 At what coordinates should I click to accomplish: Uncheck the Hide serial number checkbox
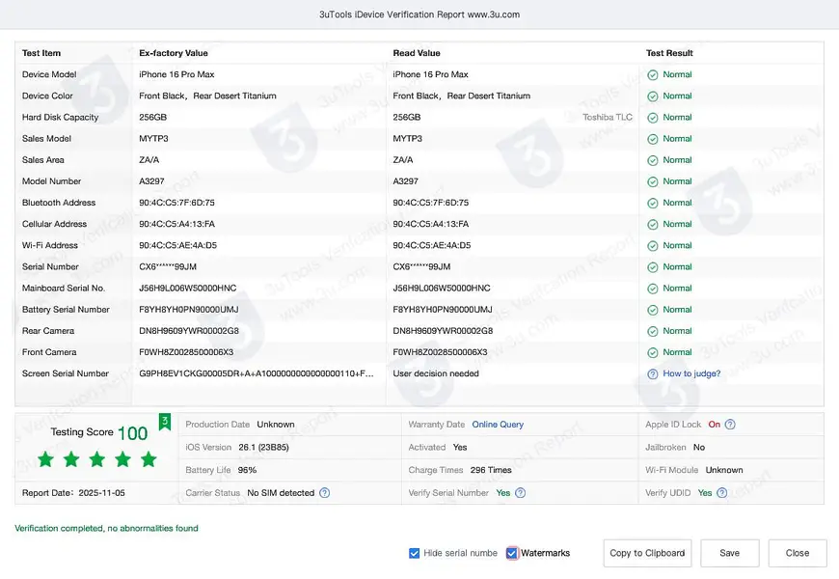click(x=415, y=553)
